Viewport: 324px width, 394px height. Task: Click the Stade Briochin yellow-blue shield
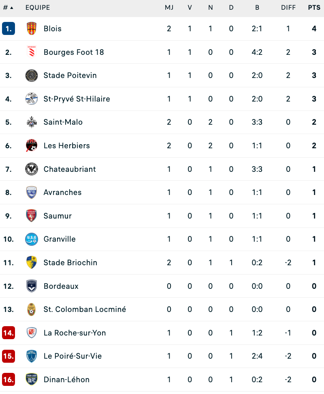(32, 262)
